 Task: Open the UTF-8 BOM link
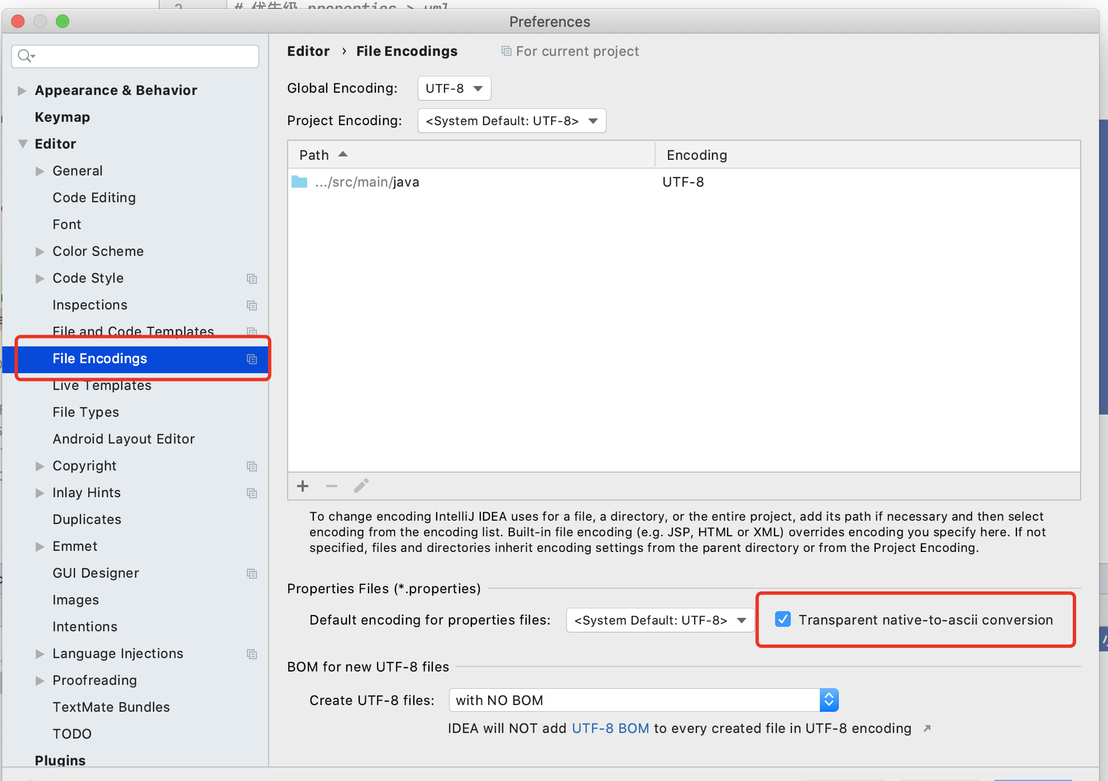coord(610,728)
